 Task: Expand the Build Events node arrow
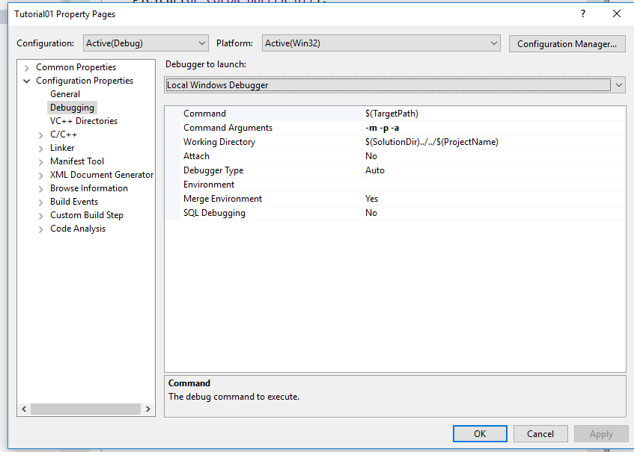coord(41,202)
